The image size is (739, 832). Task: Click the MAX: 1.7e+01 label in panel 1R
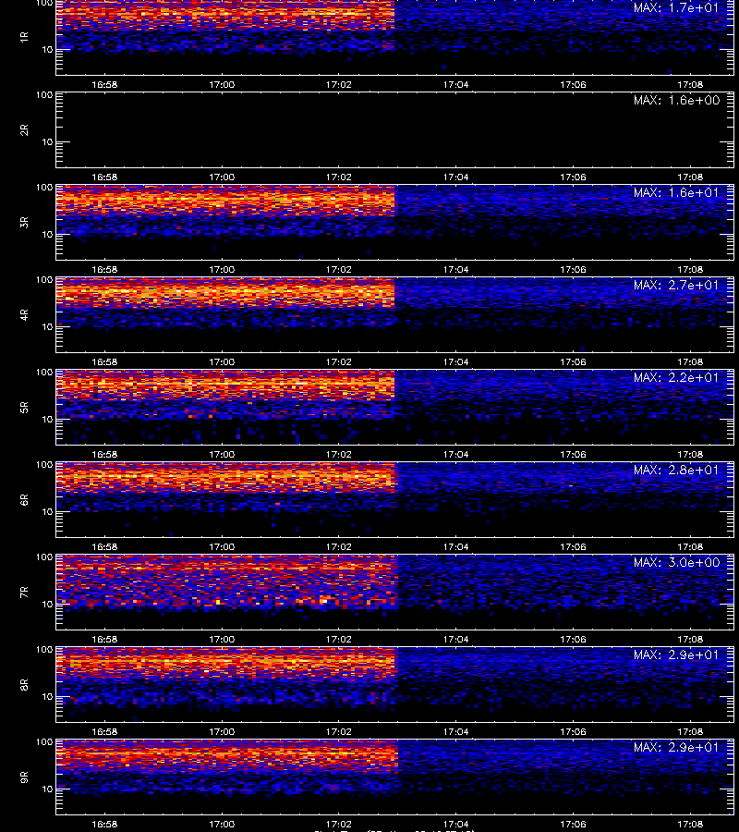[676, 8]
